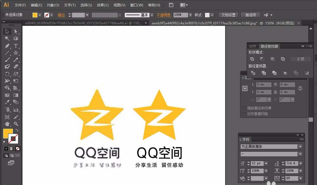Open stroke weight dropdown
Viewport: 317px width, 185px height.
pyautogui.click(x=87, y=15)
